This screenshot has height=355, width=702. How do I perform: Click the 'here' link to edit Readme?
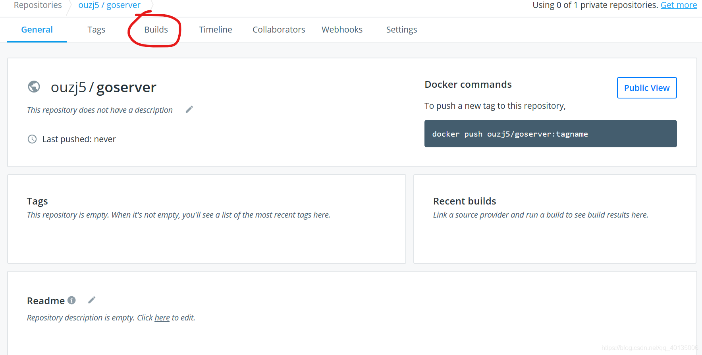click(162, 318)
